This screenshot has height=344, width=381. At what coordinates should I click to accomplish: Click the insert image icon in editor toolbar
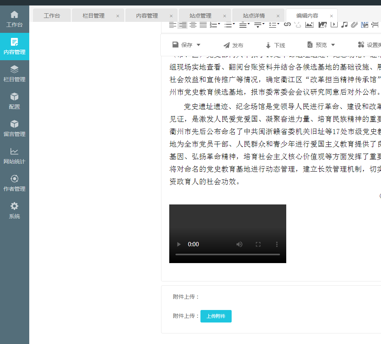(x=309, y=25)
